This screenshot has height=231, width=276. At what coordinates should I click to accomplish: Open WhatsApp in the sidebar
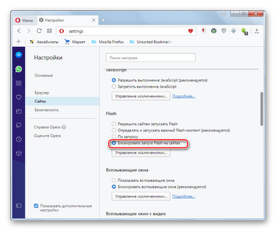pyautogui.click(x=18, y=69)
